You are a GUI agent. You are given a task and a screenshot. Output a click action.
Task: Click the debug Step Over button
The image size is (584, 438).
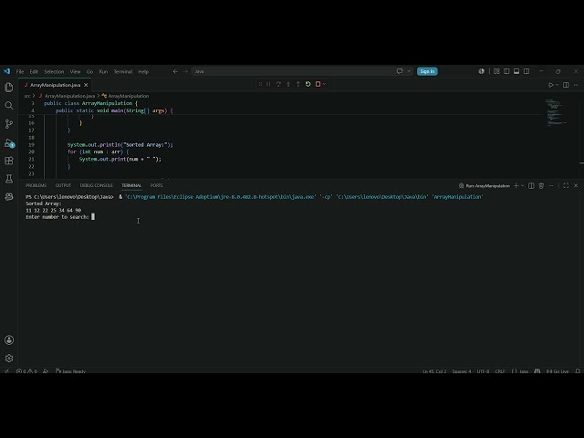278,84
